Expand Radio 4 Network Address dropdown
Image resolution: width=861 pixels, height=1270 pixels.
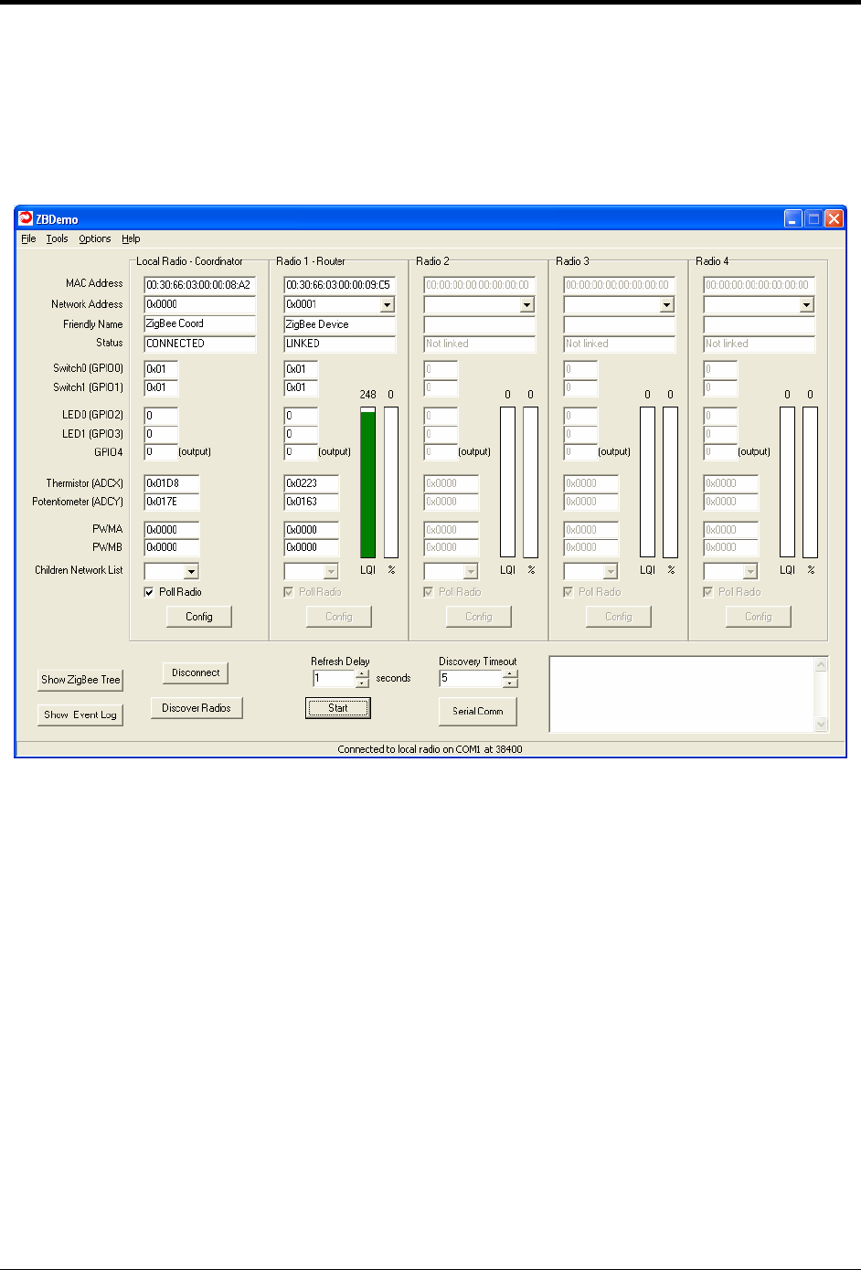(x=806, y=305)
